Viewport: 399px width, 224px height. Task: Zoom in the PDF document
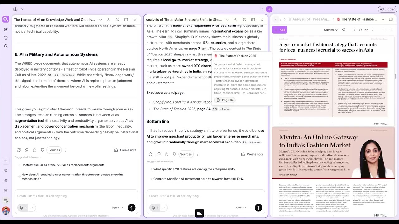(x=391, y=30)
